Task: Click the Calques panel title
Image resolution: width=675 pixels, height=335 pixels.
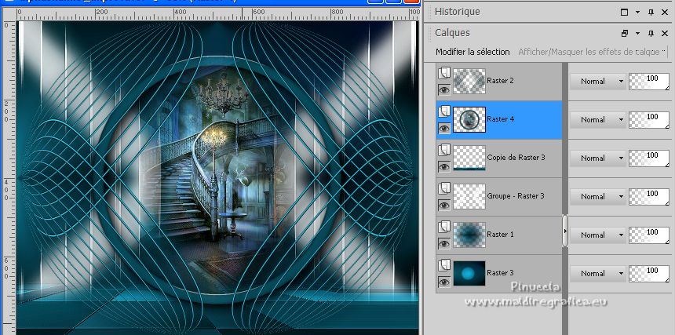Action: pos(452,33)
